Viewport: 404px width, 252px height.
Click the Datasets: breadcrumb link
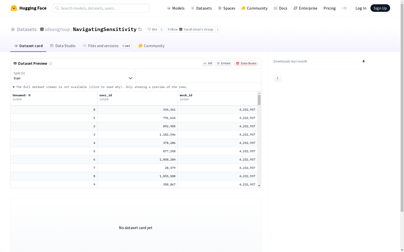27,29
